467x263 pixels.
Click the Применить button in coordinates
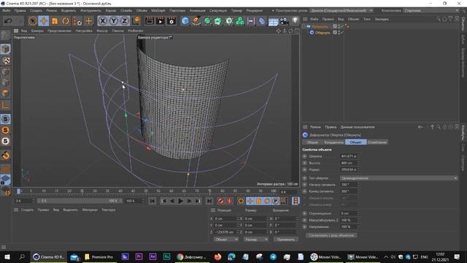[285, 240]
